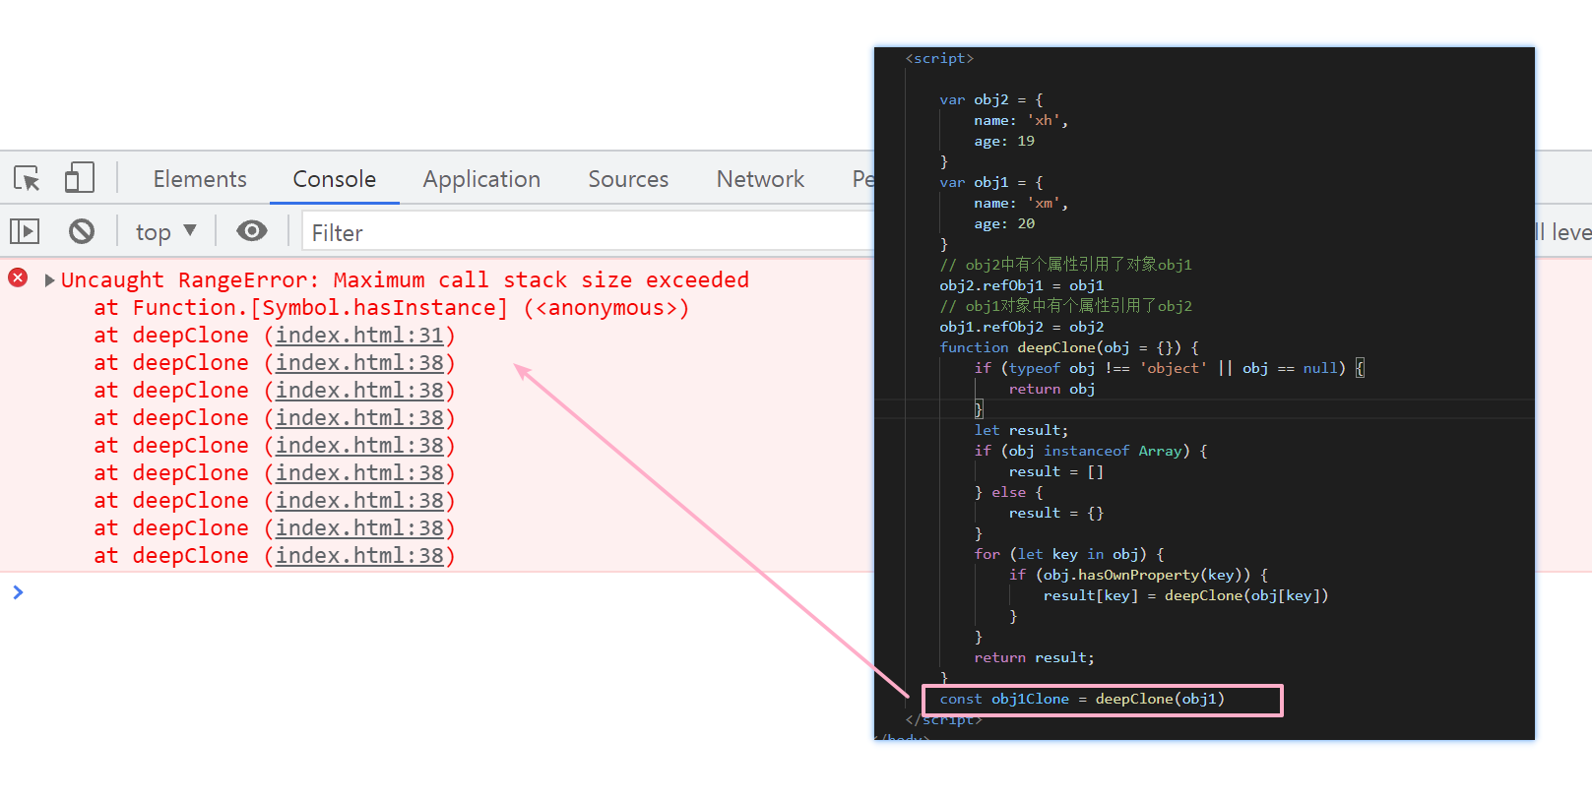This screenshot has height=800, width=1592.
Task: Click 'if (obj.hasOwnProperty(key))' code line
Action: (1138, 575)
